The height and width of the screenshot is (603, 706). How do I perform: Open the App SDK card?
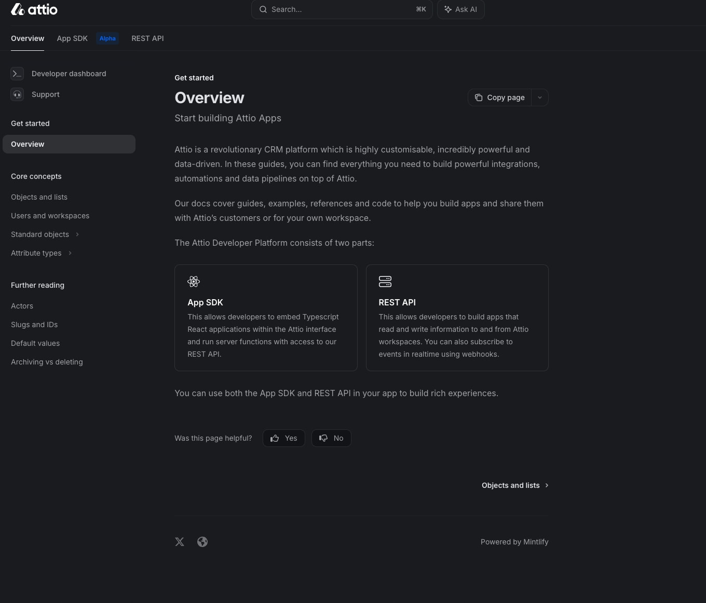point(266,318)
